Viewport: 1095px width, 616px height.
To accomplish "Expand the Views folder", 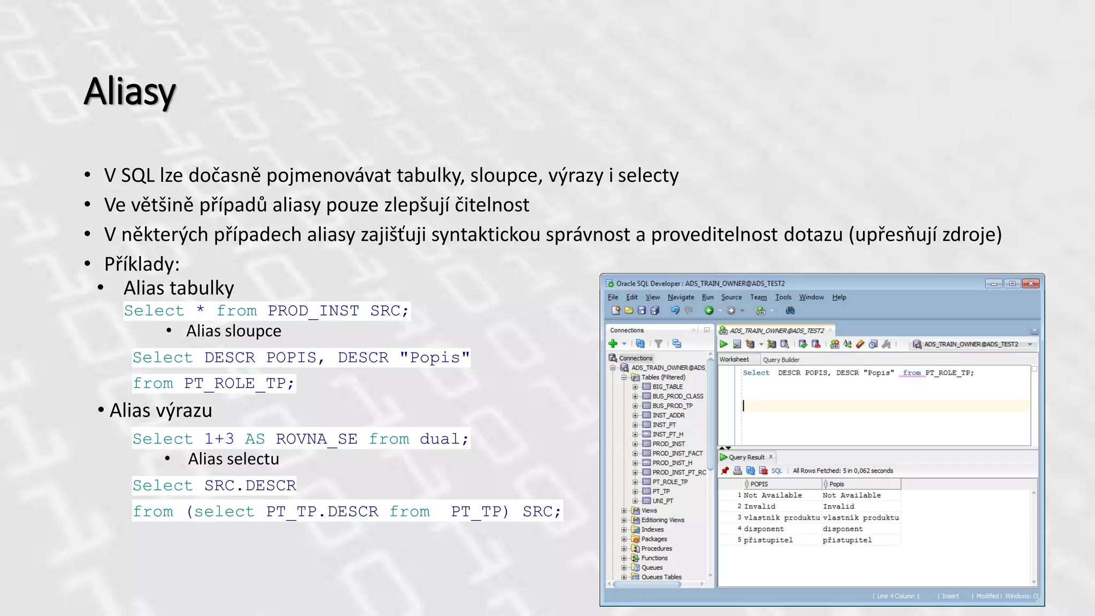I will click(623, 511).
